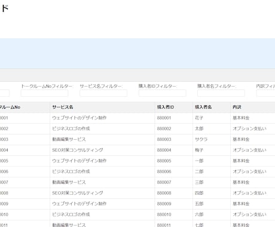Click buyer name 花子

point(199,118)
